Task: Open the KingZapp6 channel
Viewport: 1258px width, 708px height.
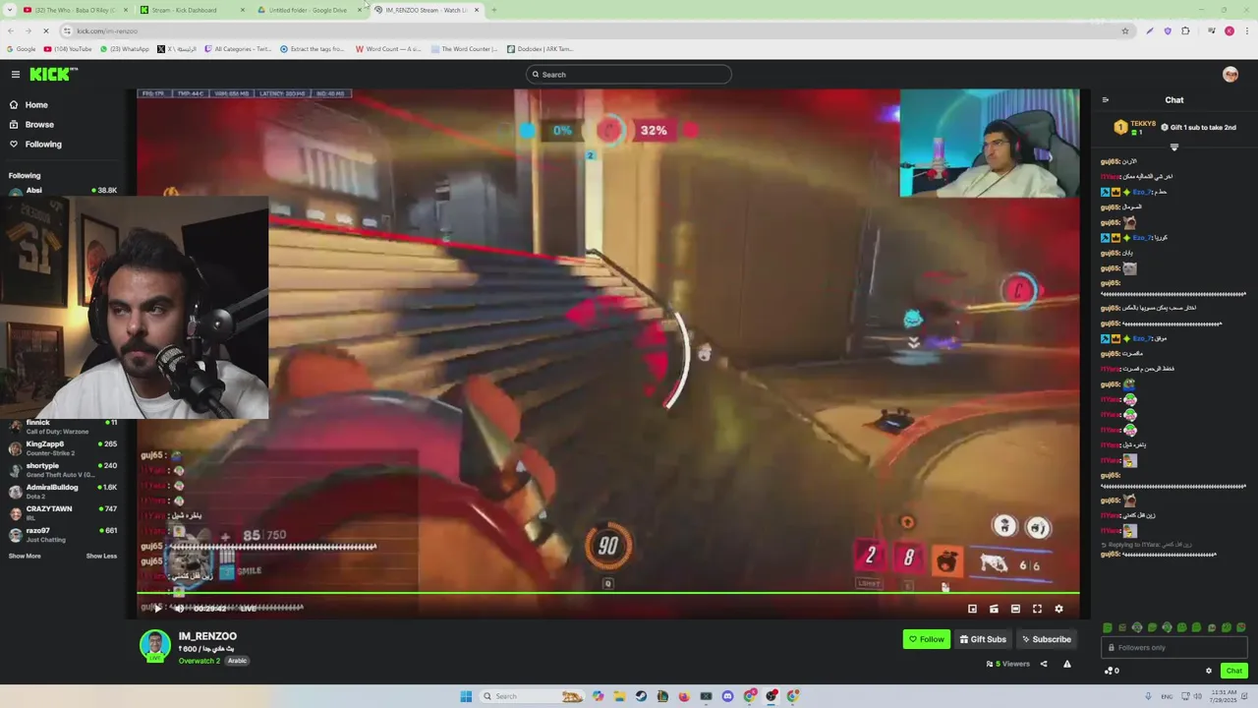Action: 63,448
